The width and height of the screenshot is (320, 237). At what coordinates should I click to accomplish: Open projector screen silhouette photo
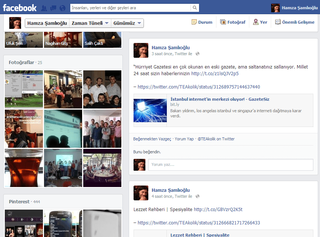click(x=63, y=129)
